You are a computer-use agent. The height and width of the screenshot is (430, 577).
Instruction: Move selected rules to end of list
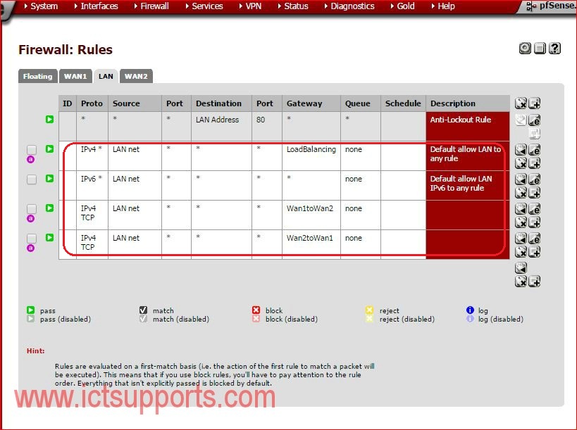[x=521, y=268]
